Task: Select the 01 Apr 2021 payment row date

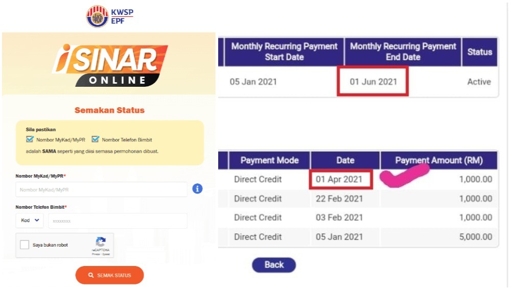Action: tap(339, 179)
